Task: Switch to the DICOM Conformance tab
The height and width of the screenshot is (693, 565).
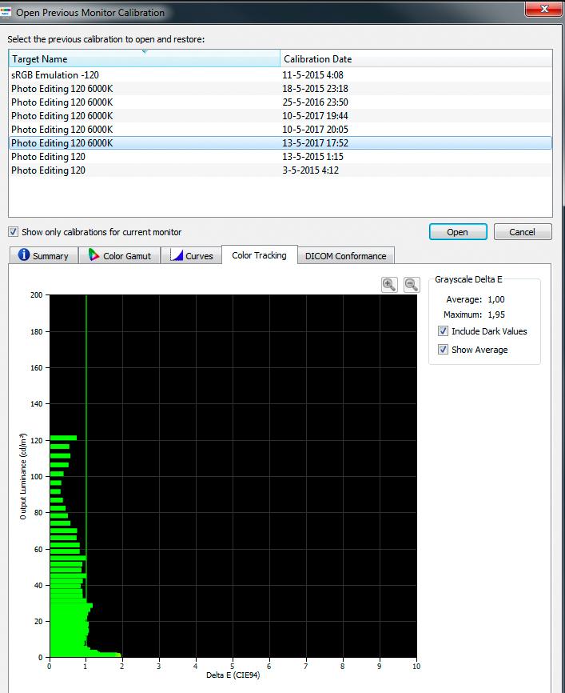Action: pyautogui.click(x=345, y=256)
